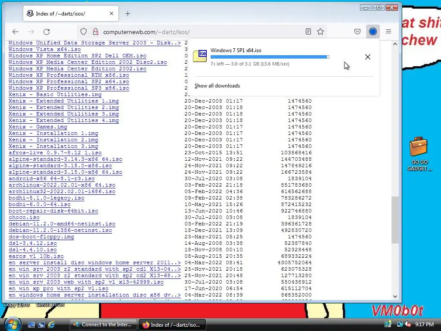441x331 pixels.
Task: Click the 4305752064 file size value
Action: coord(295,262)
